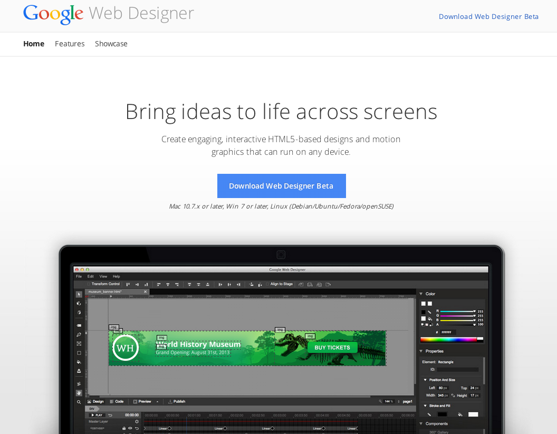557x434 pixels.
Task: Toggle the Align to Stage checkbox
Action: point(267,284)
